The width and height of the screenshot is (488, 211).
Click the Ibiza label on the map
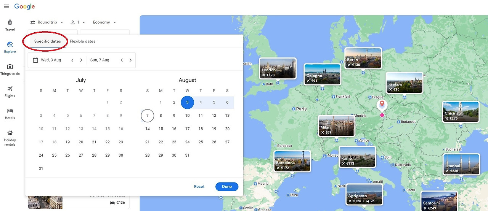pos(294,195)
